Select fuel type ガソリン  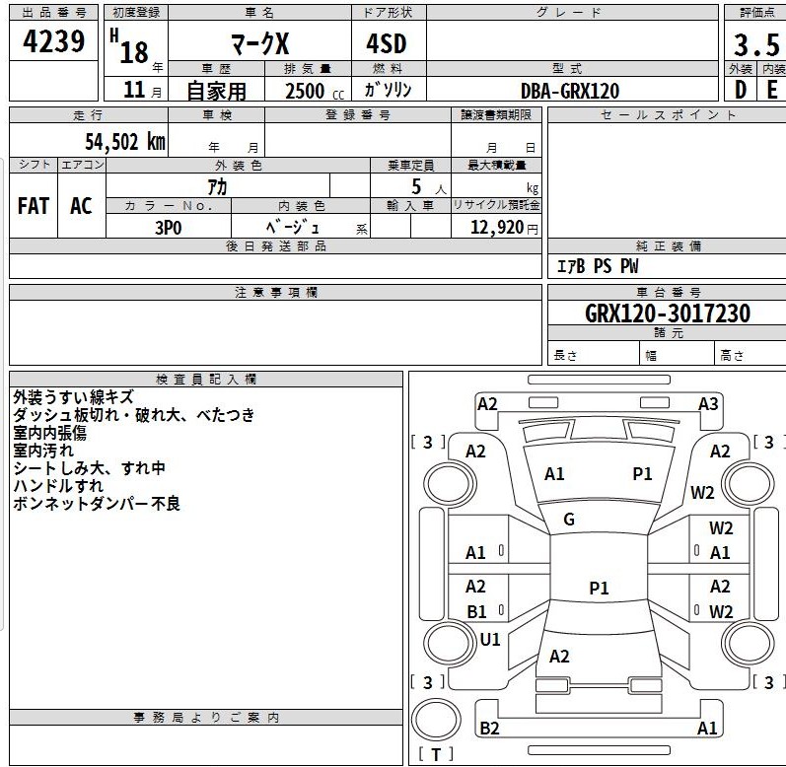(x=388, y=90)
